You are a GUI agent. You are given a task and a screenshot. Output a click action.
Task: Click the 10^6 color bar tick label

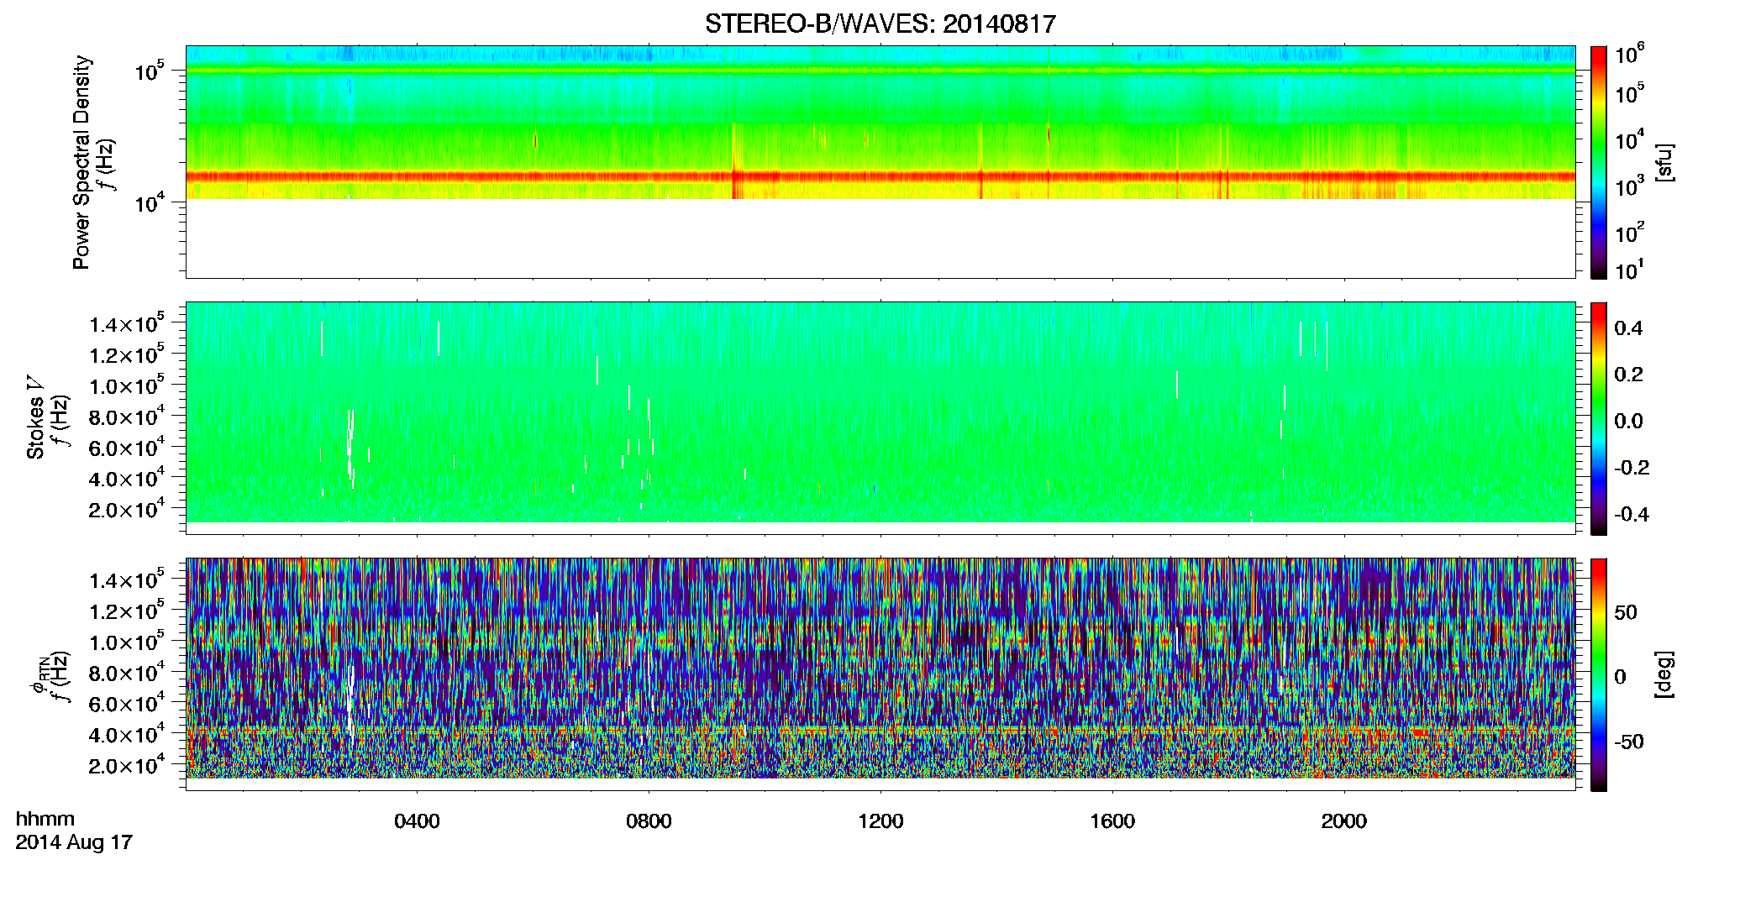pyautogui.click(x=1629, y=55)
